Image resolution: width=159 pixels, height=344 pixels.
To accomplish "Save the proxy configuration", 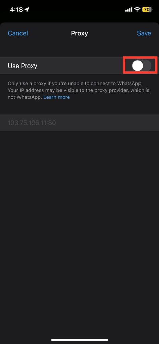I will coord(144,33).
